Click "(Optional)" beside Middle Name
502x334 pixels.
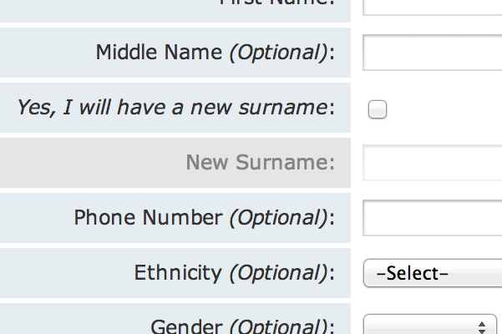point(278,53)
